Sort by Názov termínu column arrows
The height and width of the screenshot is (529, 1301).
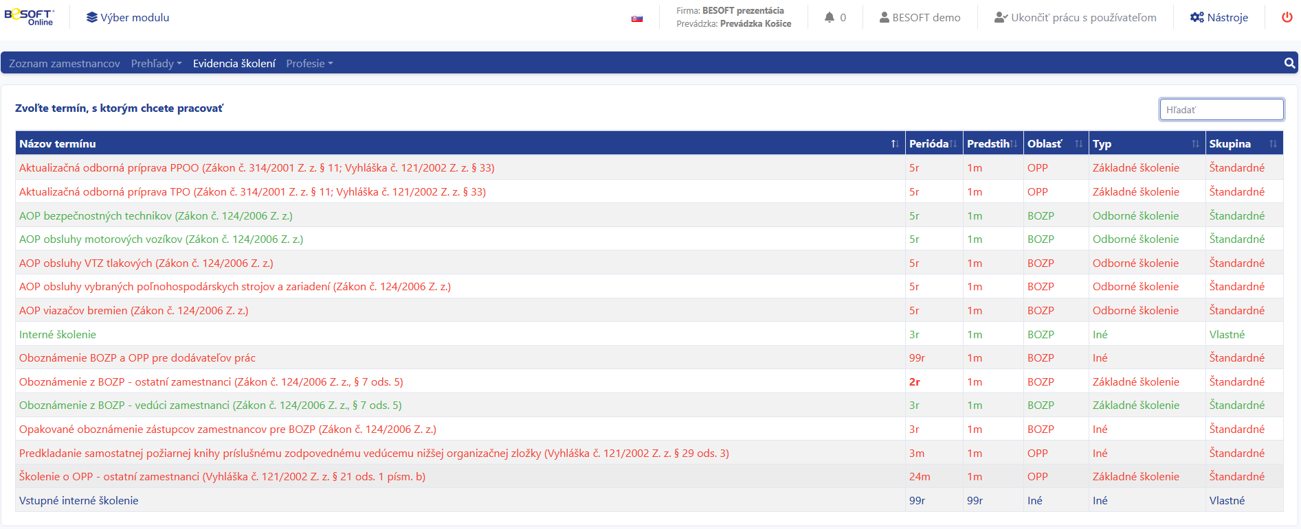pos(894,143)
